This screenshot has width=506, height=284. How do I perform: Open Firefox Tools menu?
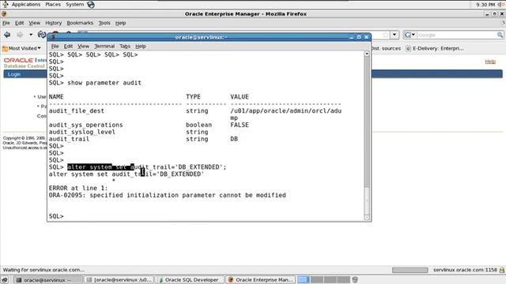104,23
